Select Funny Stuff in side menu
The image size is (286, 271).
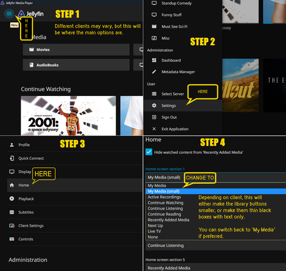coord(172,15)
